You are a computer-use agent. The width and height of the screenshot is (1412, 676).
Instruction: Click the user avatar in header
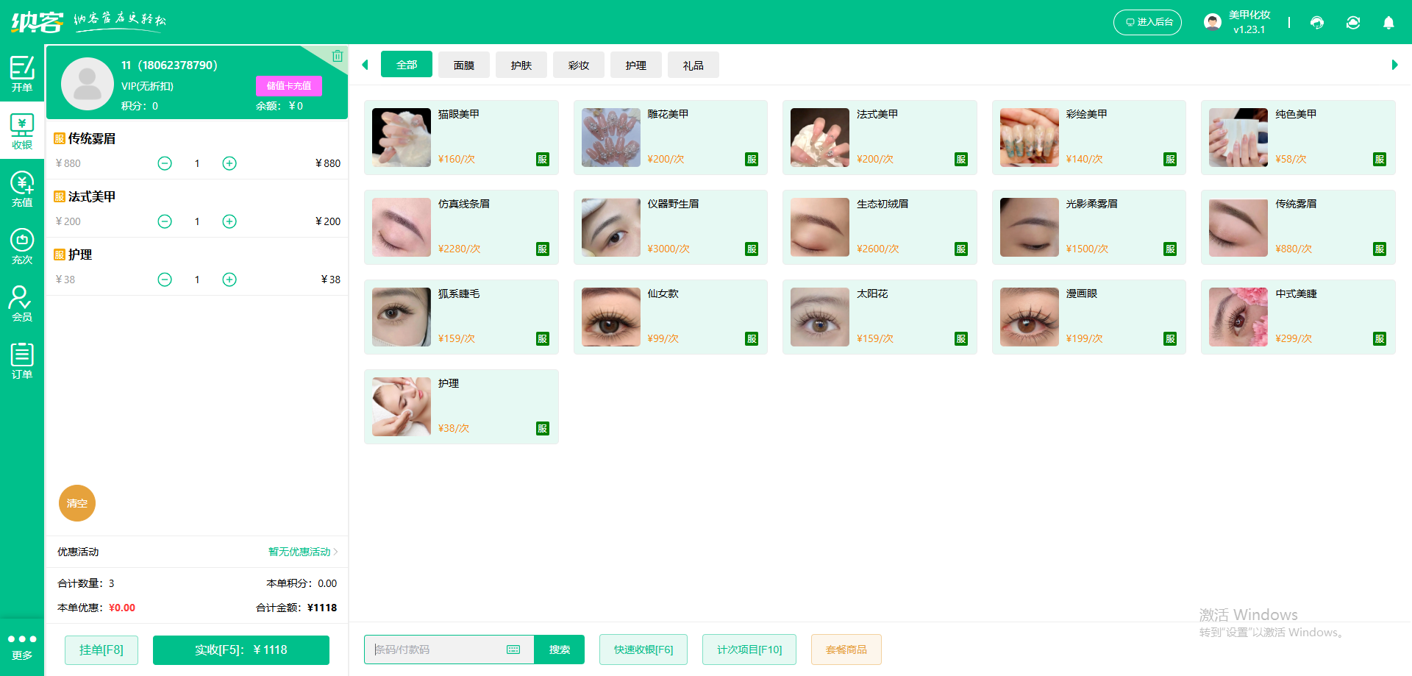(1213, 22)
